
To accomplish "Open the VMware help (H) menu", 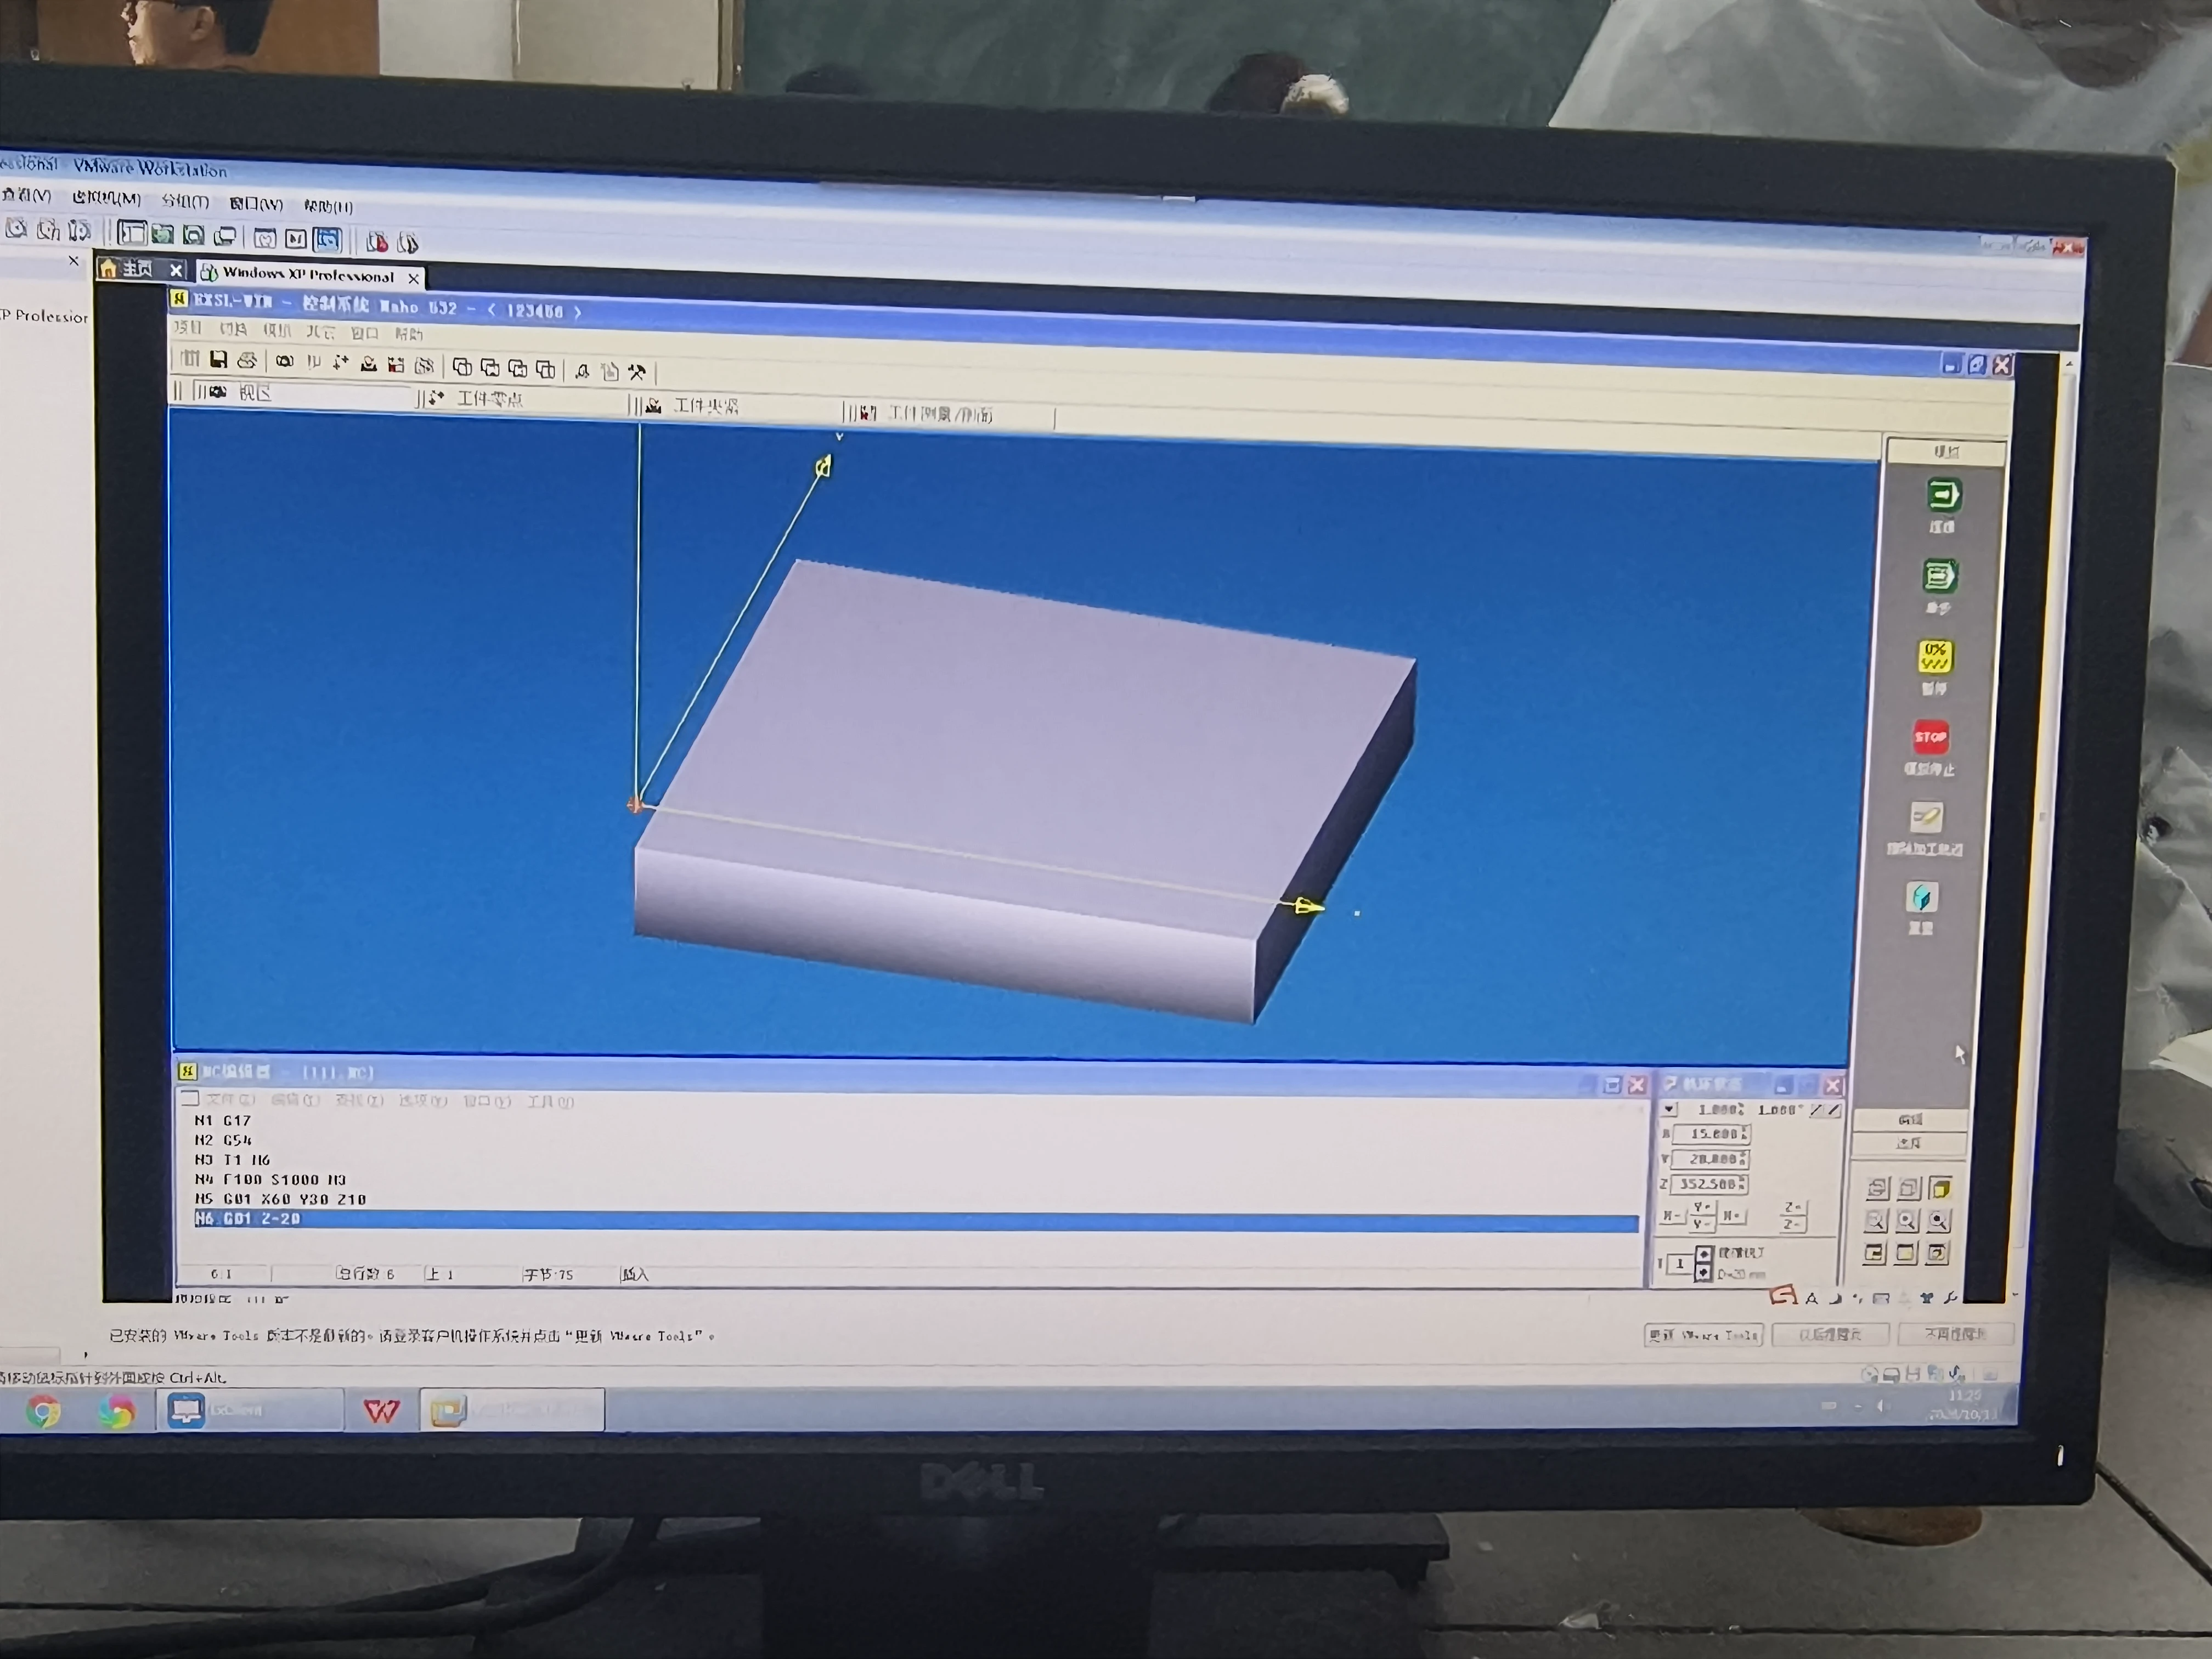I will pyautogui.click(x=328, y=206).
